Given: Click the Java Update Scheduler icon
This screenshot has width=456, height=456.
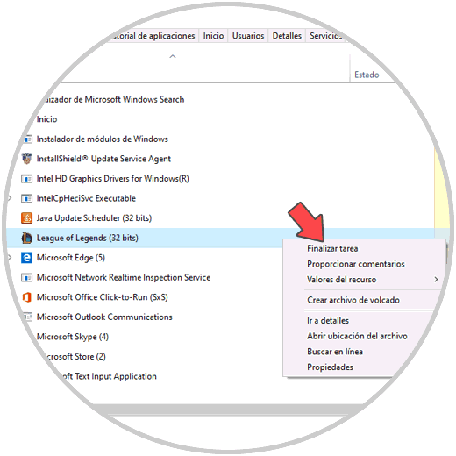Looking at the screenshot, I should click(x=27, y=217).
